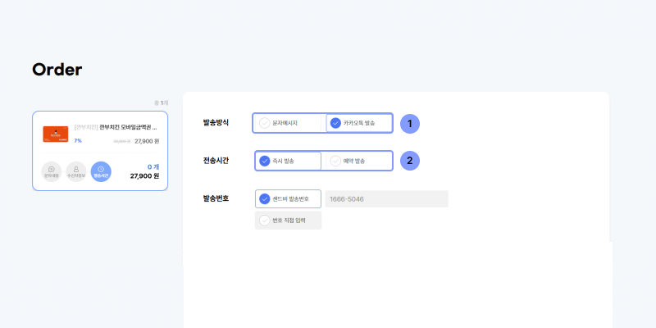Select the 카카오톡 발송 option

coord(359,123)
